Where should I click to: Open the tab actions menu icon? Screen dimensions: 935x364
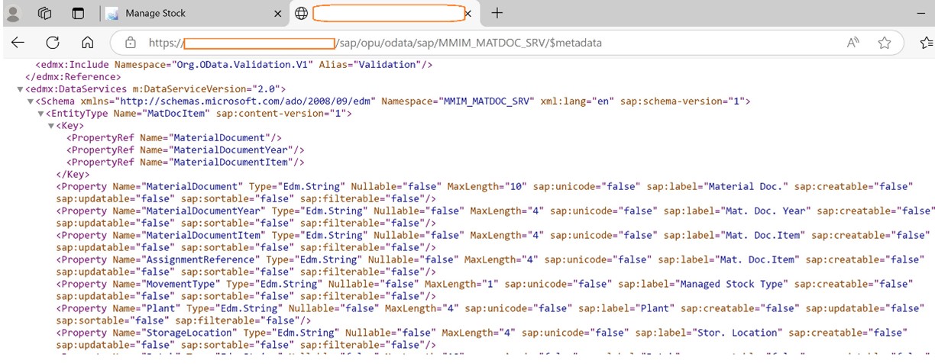pyautogui.click(x=78, y=13)
